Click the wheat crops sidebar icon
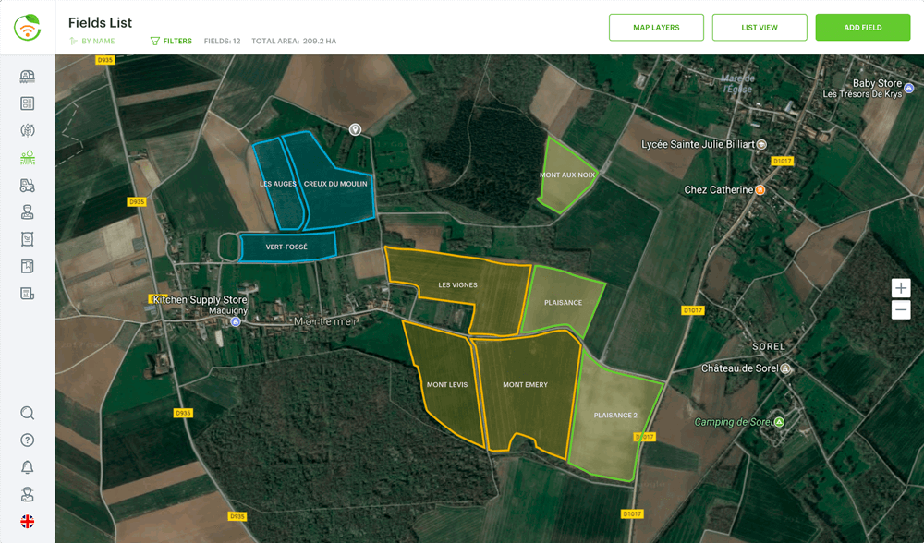Image resolution: width=924 pixels, height=543 pixels. coord(28,130)
